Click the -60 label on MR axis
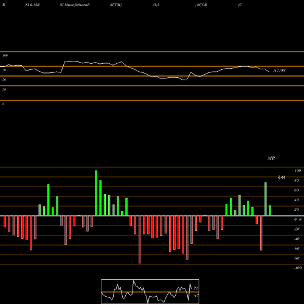Image resolution: width=304 pixels, height=304 pixels. point(297,249)
